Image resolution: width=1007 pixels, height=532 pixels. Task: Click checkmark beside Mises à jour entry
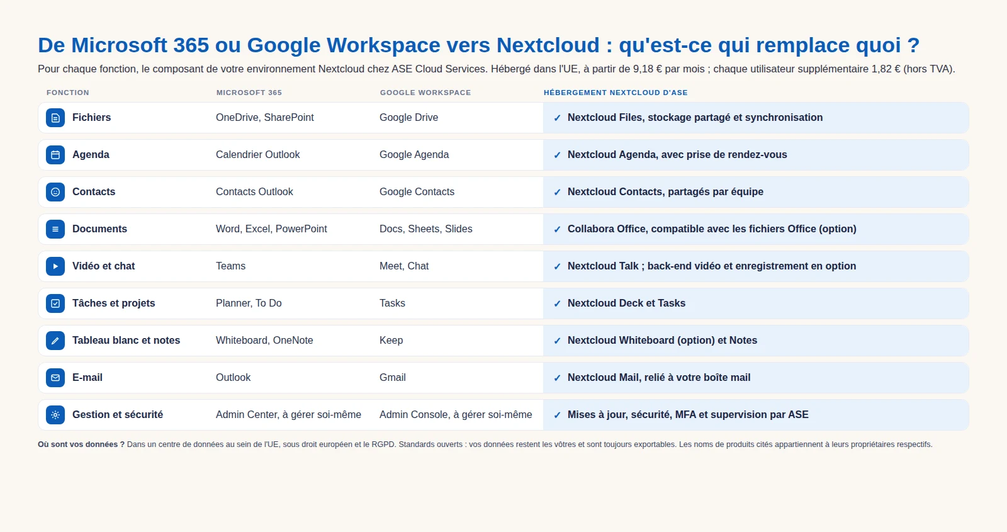point(557,415)
